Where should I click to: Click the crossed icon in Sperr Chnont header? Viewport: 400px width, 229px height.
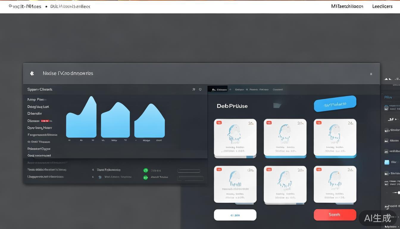click(x=194, y=89)
